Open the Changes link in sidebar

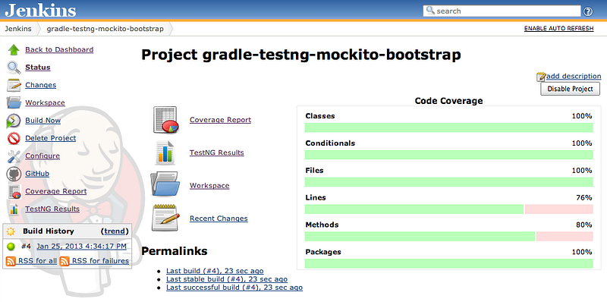point(41,85)
